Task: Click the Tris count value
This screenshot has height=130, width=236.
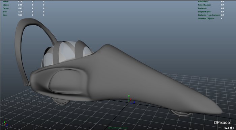Action: pos(20,12)
